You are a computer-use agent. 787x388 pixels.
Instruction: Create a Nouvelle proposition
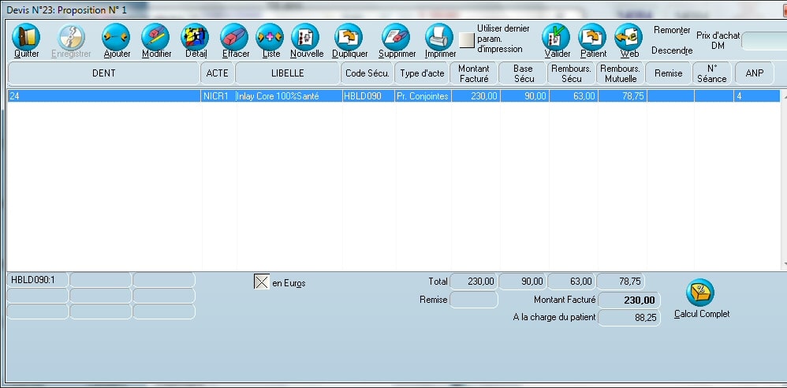pyautogui.click(x=306, y=37)
